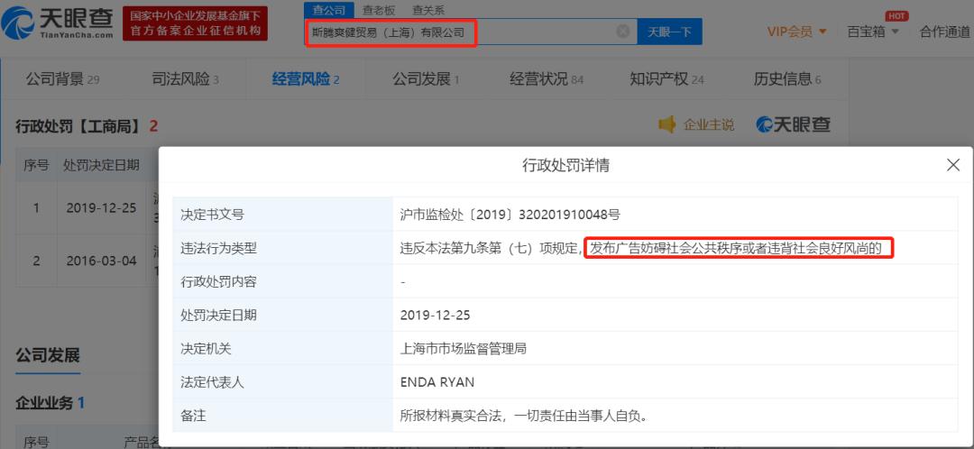Select the 2016-03-04 date cell in the table

click(x=101, y=261)
